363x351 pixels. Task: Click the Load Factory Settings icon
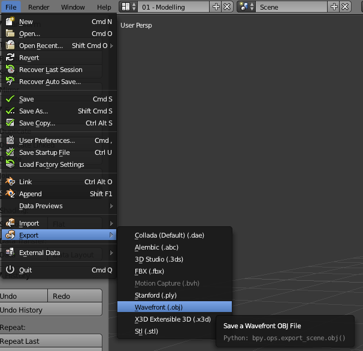click(x=10, y=164)
